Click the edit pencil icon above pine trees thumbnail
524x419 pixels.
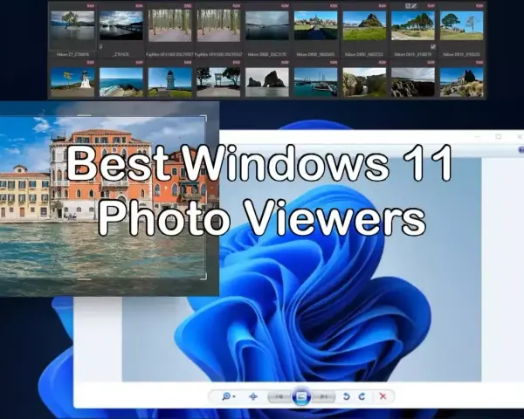(414, 6)
